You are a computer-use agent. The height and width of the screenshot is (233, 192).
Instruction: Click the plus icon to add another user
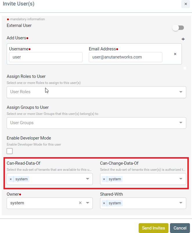pyautogui.click(x=183, y=39)
